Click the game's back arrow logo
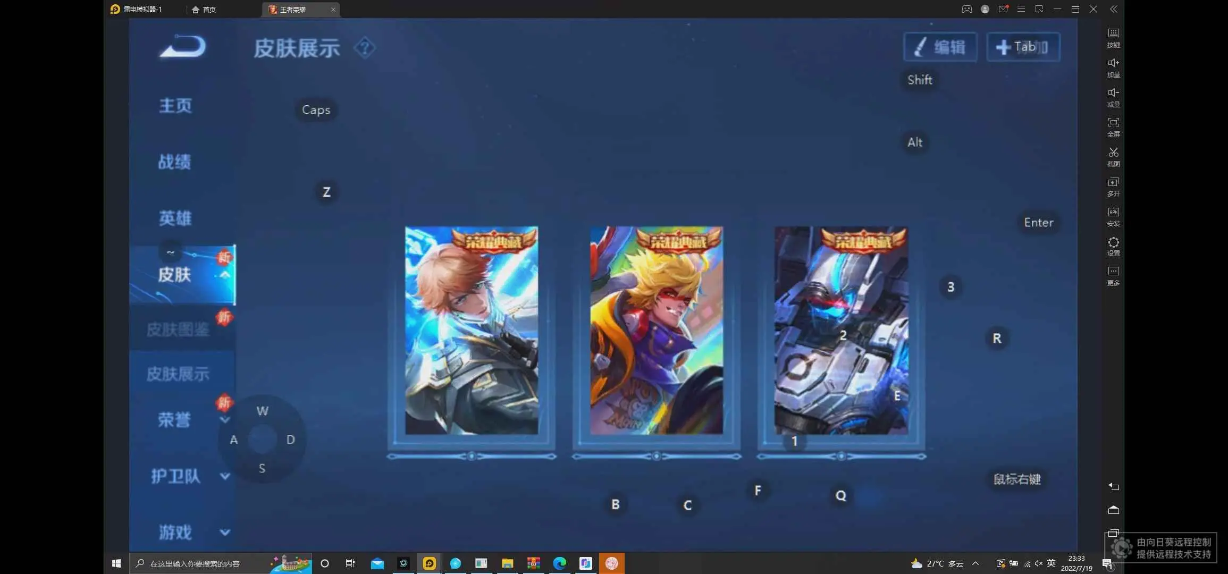1228x574 pixels. (183, 46)
